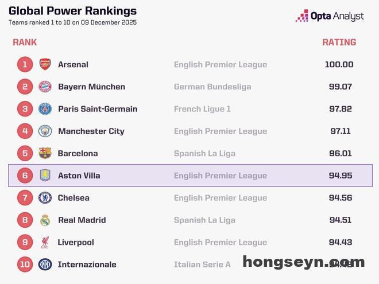The height and width of the screenshot is (284, 379).
Task: Select the Internazionale club crest
Action: point(45,264)
